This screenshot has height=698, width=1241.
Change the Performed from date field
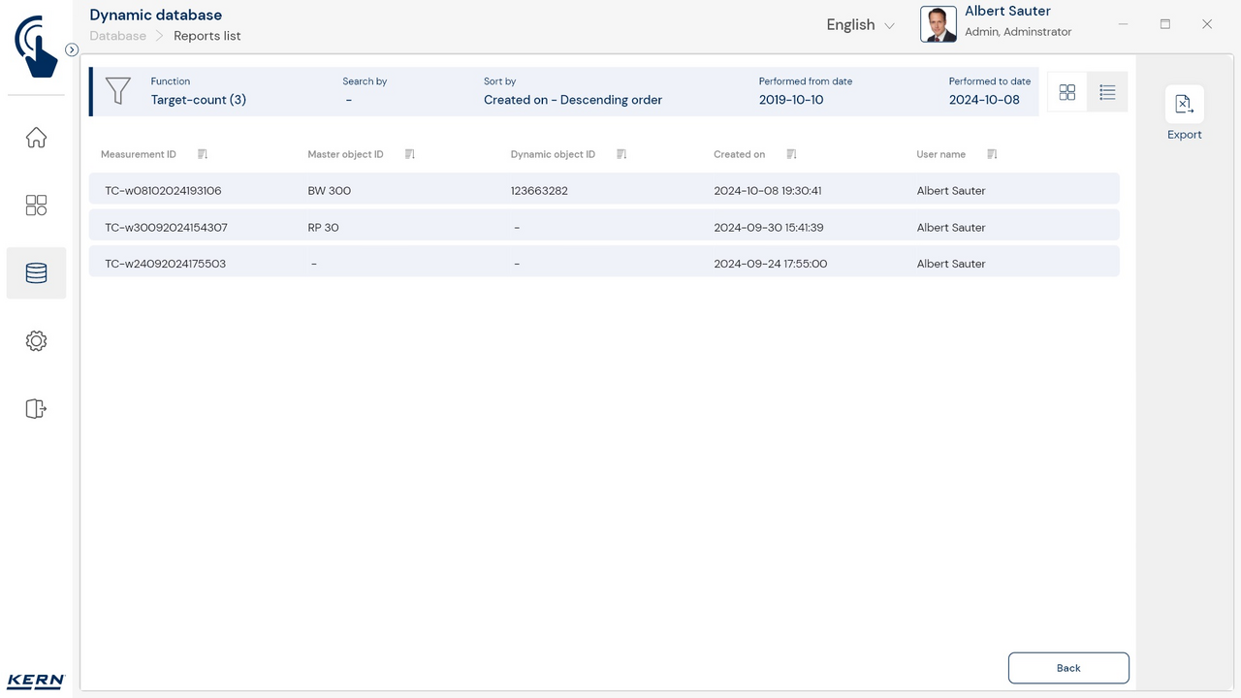click(791, 100)
